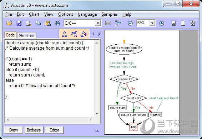
Task: Click the zoom to 100% icon
Action: tap(173, 23)
